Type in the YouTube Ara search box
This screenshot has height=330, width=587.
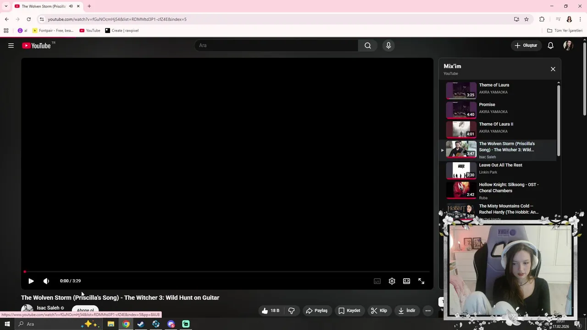(276, 45)
